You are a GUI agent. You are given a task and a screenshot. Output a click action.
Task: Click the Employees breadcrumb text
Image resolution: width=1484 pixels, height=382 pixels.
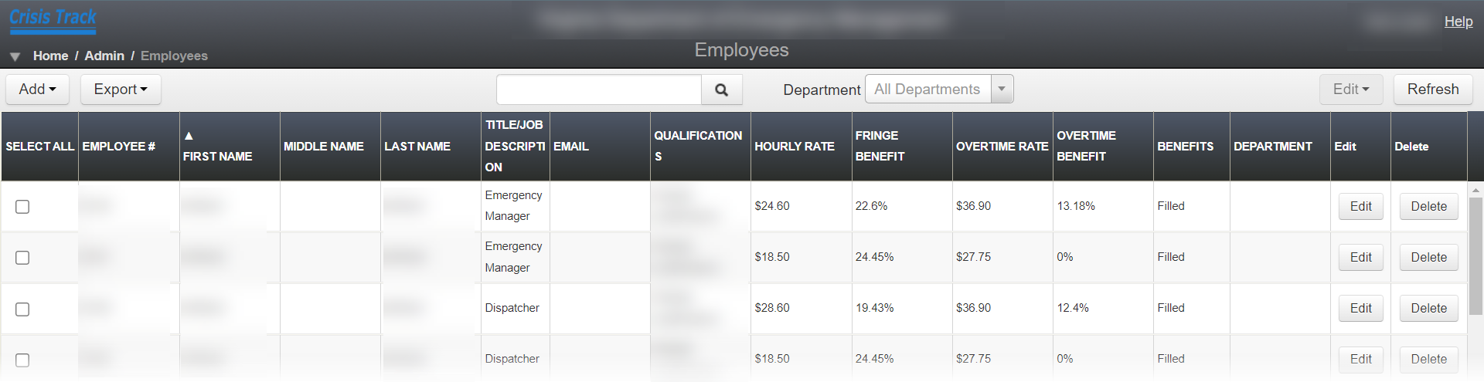pyautogui.click(x=174, y=56)
